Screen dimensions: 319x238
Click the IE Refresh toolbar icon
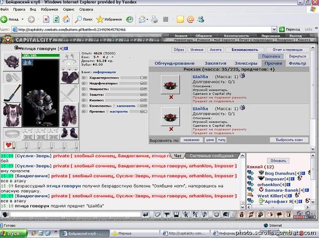coord(56,20)
